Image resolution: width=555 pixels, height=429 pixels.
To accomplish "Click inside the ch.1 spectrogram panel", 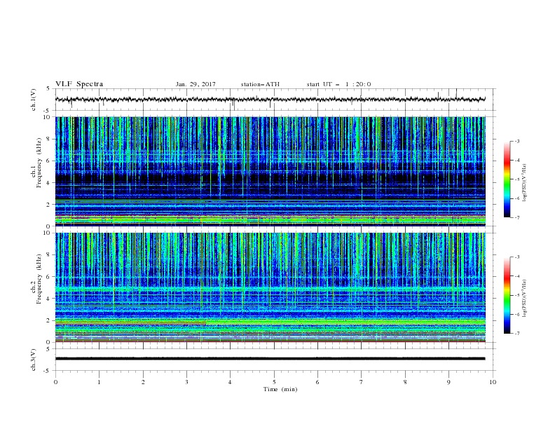I will pyautogui.click(x=270, y=171).
